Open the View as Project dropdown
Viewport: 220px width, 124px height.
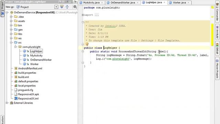[56, 7]
